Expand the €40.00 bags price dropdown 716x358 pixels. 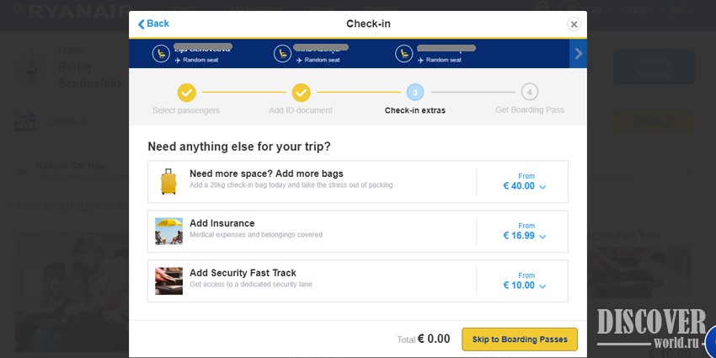pyautogui.click(x=542, y=187)
